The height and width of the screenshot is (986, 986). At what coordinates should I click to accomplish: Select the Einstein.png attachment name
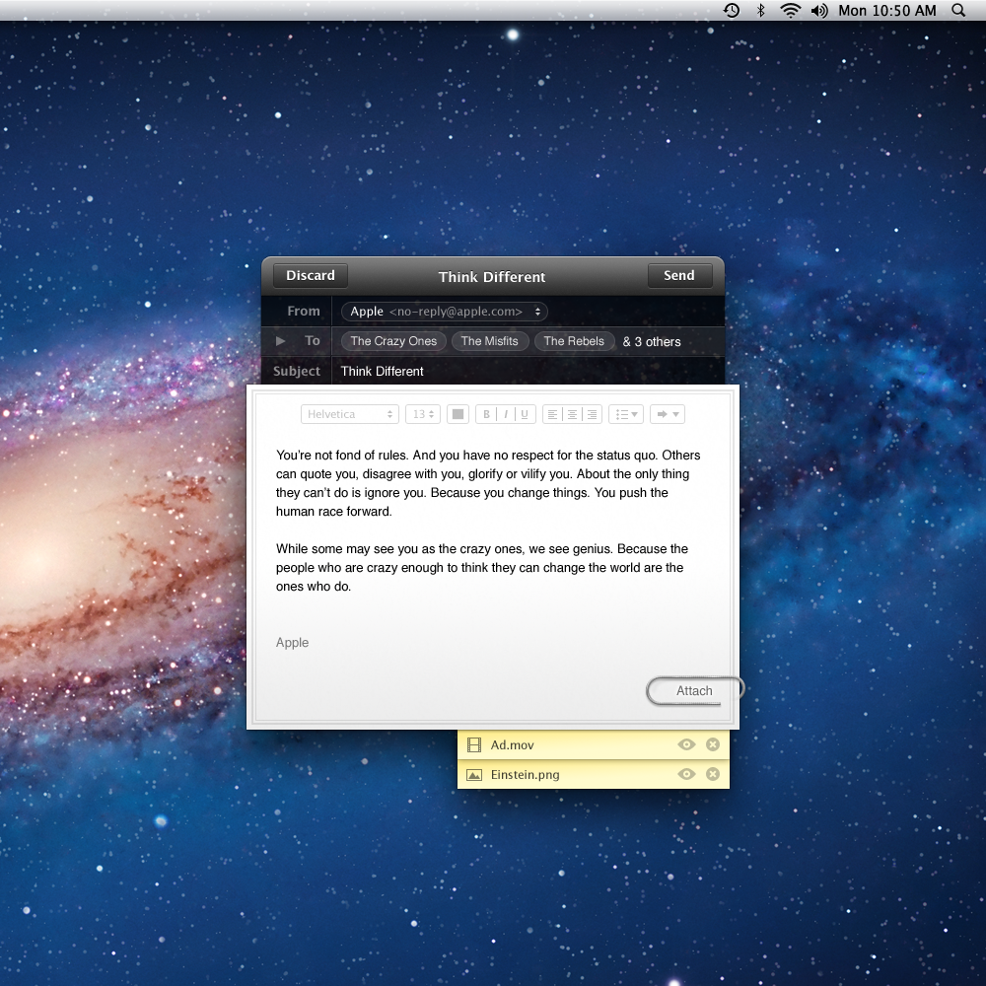pos(526,775)
